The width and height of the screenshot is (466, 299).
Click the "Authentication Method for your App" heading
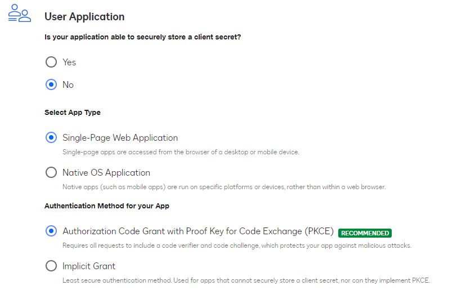click(107, 206)
